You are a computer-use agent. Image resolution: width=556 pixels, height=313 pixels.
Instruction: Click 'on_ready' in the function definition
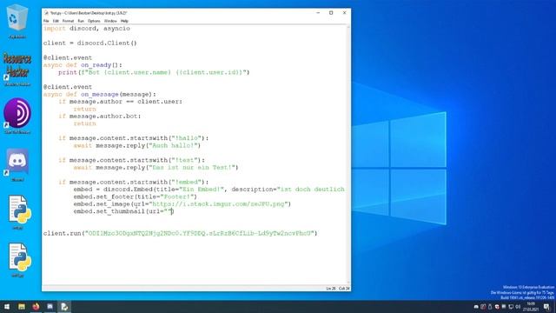pyautogui.click(x=96, y=65)
